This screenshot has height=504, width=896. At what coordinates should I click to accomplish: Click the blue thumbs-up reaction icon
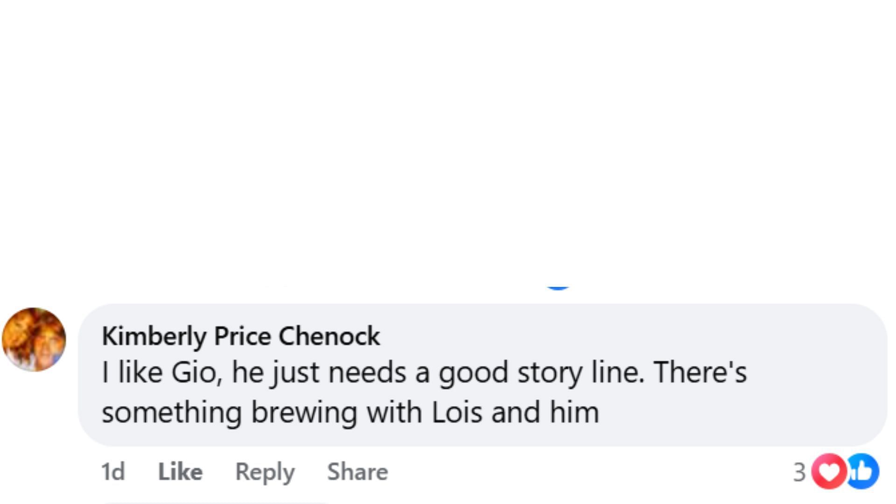863,471
